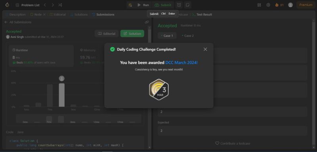The width and height of the screenshot is (317, 152).
Task: Close the Daily Coding Challenge dialog
Action: click(x=205, y=49)
